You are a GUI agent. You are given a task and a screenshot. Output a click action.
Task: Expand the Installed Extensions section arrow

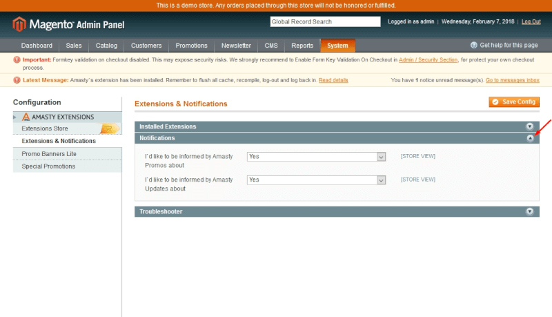(530, 126)
